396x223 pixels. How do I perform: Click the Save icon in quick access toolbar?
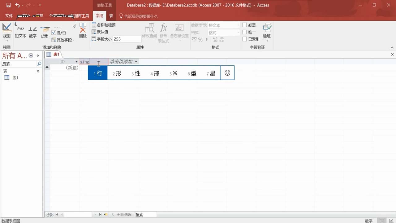[x=8, y=5]
